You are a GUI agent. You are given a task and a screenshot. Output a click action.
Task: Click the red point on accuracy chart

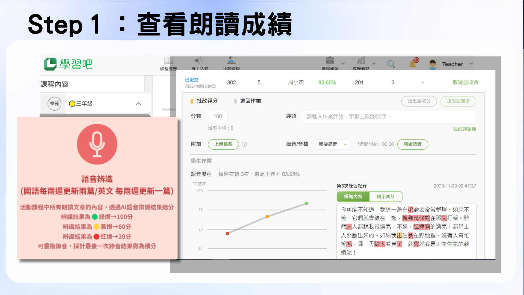point(227,234)
